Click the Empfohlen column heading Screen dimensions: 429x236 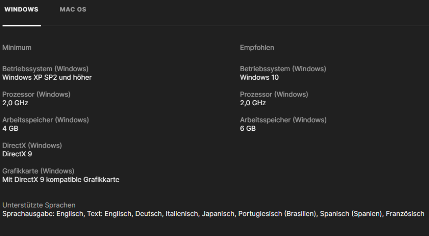click(257, 47)
